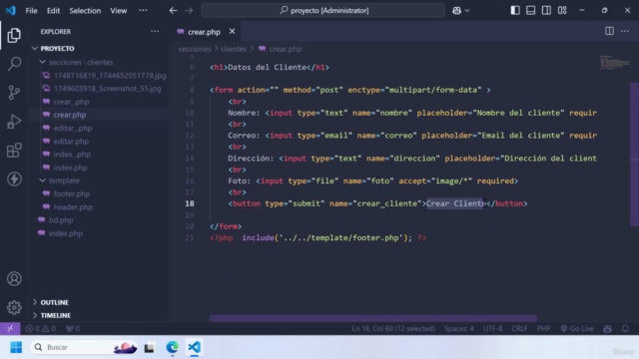
Task: Close the crear.php editor tab
Action: coord(232,31)
